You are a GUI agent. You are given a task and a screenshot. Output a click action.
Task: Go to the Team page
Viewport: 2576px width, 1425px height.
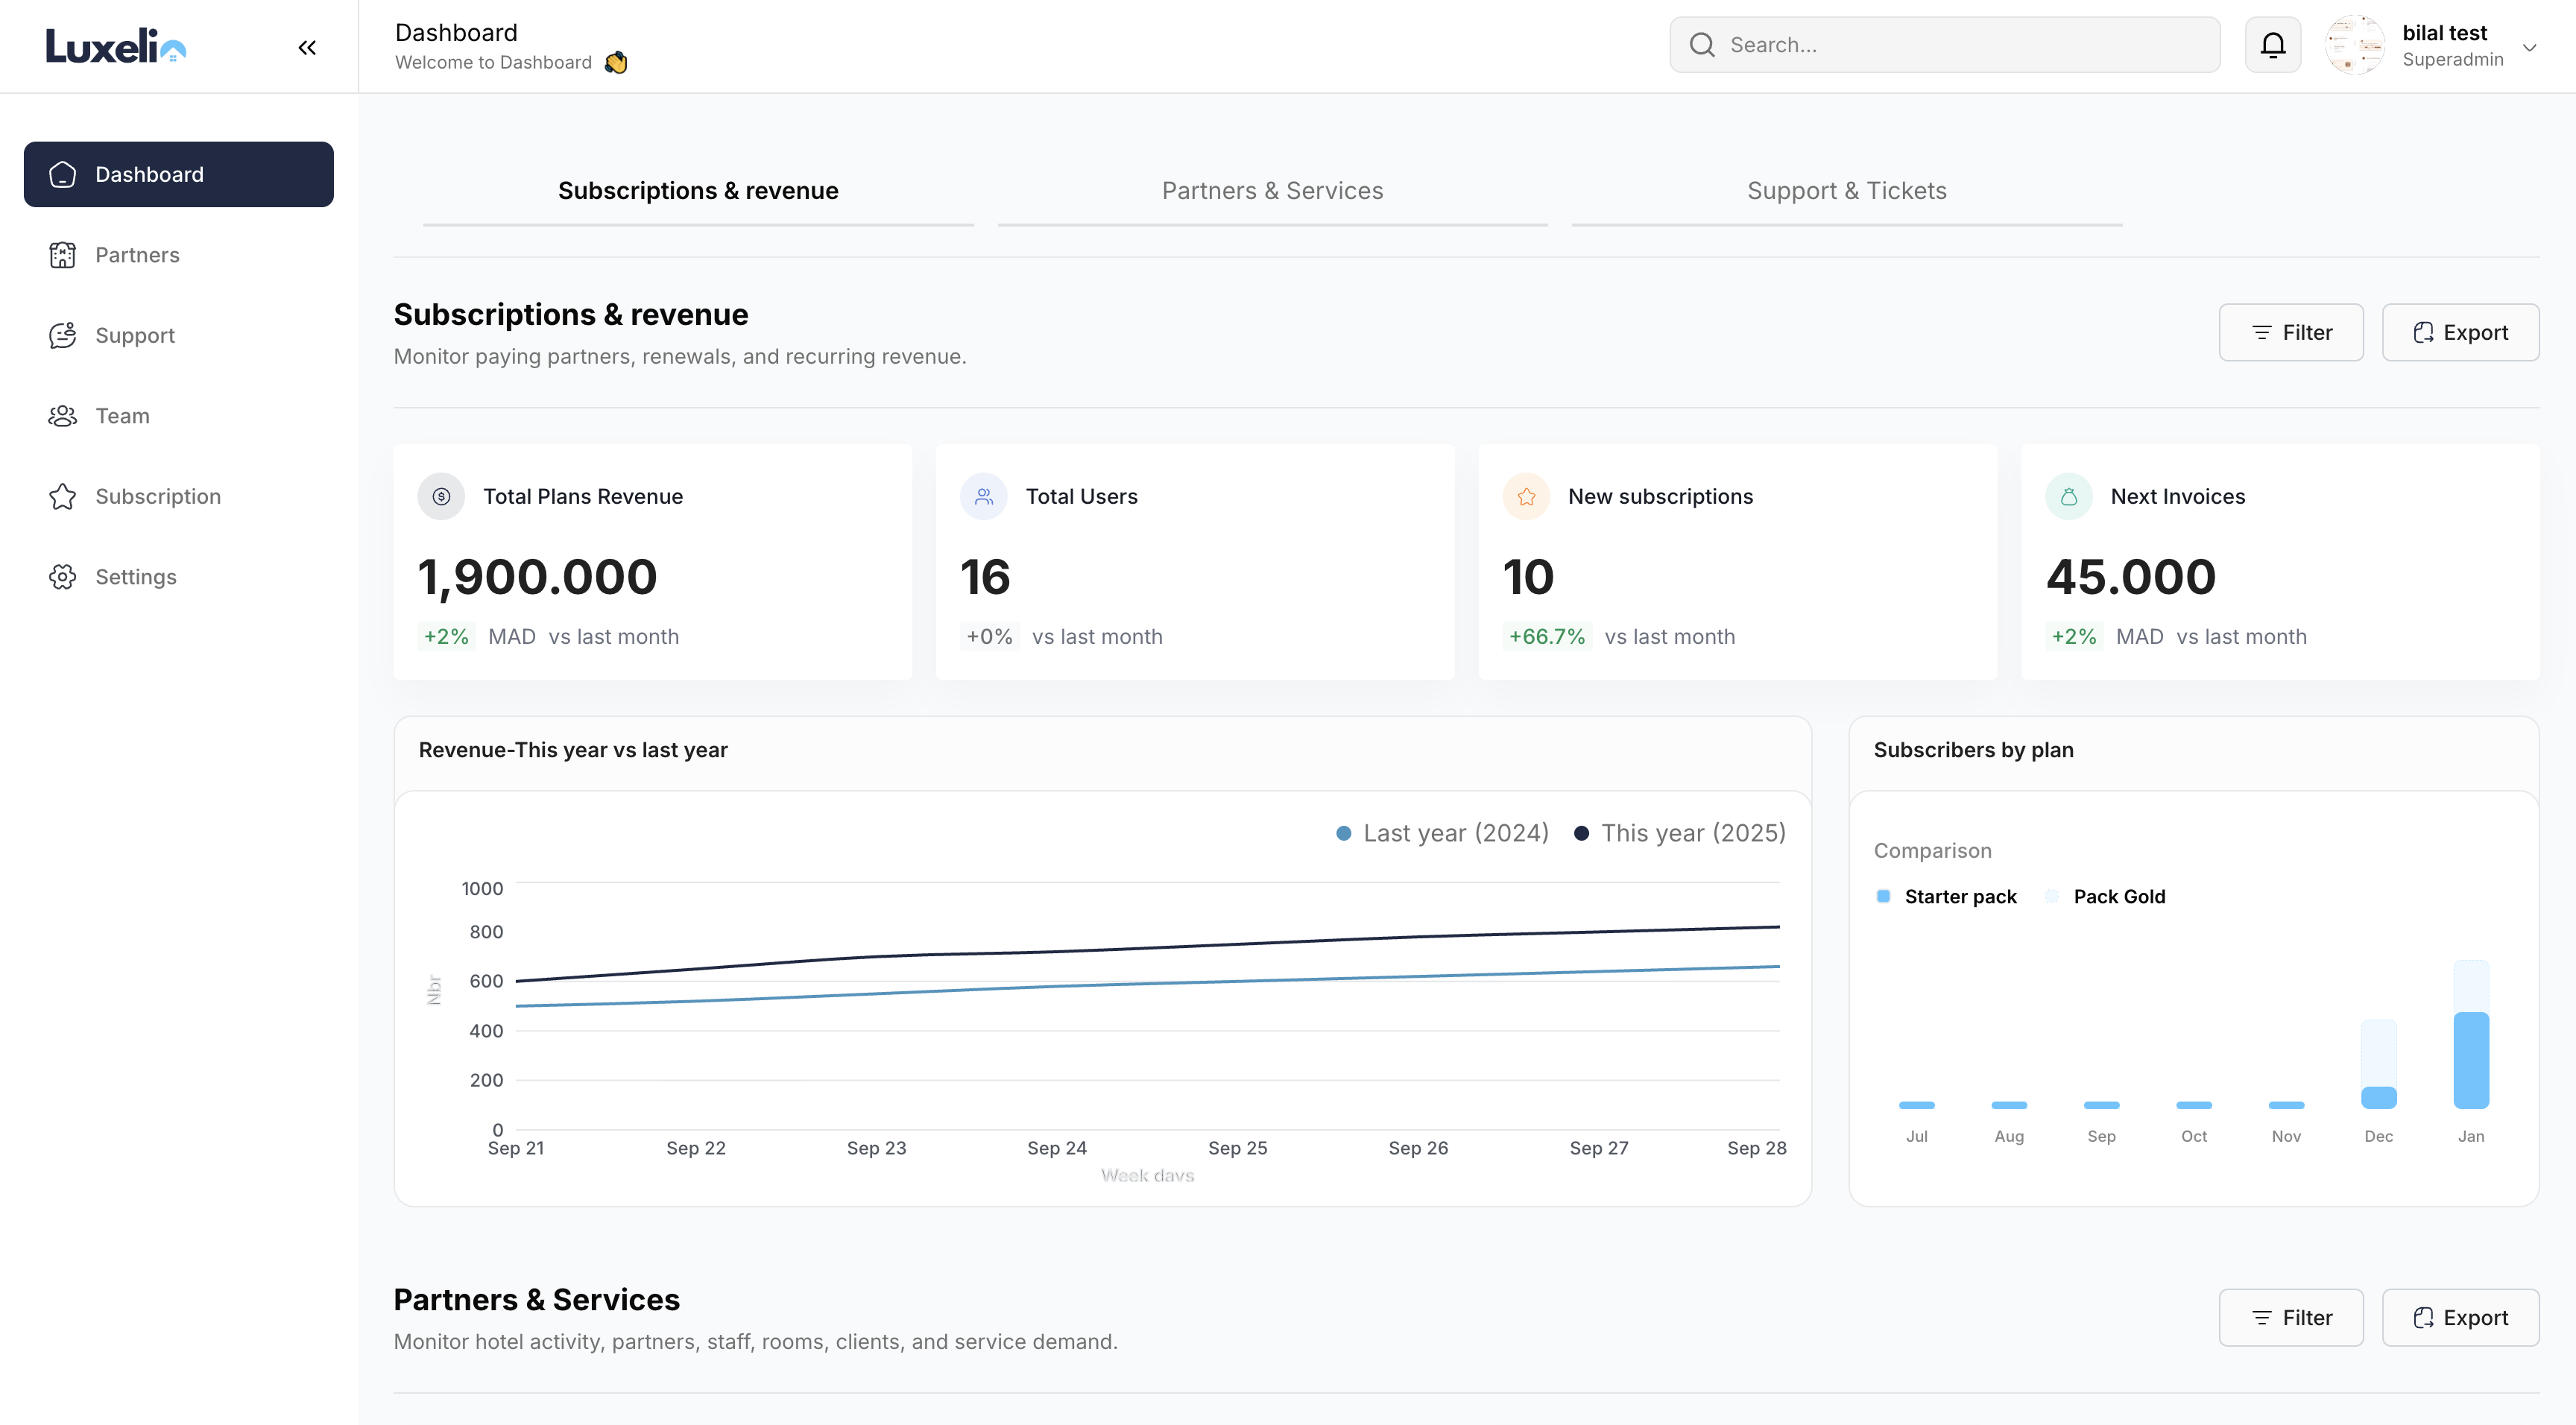tap(122, 416)
